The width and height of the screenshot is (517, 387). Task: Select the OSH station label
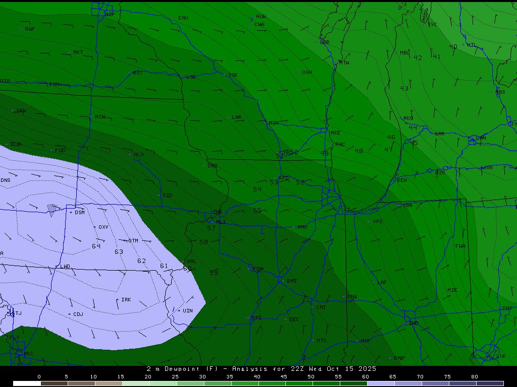click(306, 73)
